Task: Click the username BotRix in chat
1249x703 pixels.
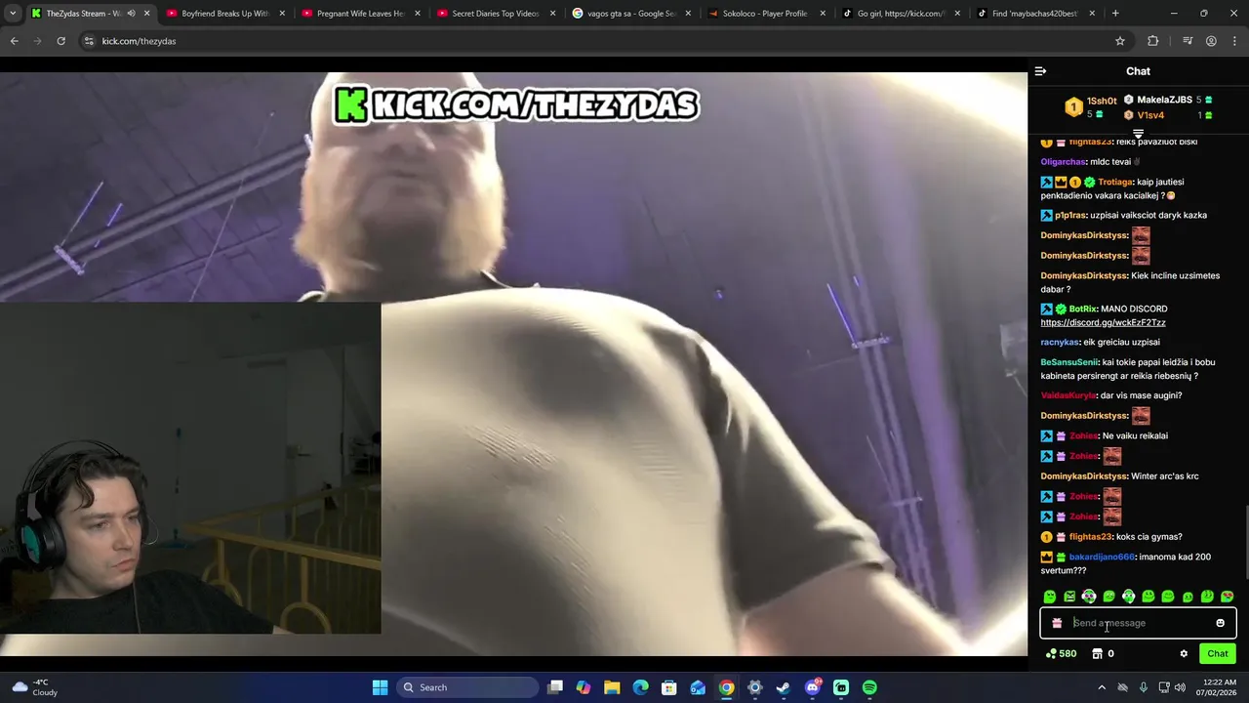Action: point(1082,309)
